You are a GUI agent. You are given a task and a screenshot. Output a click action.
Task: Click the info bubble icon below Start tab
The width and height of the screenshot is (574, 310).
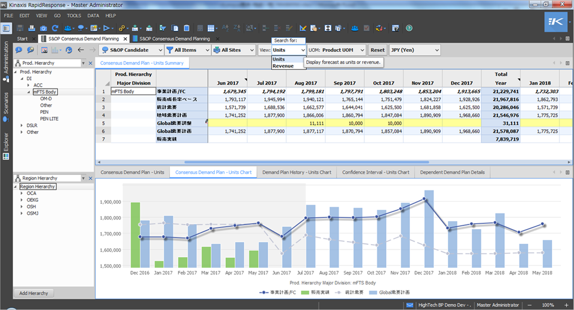pos(19,50)
